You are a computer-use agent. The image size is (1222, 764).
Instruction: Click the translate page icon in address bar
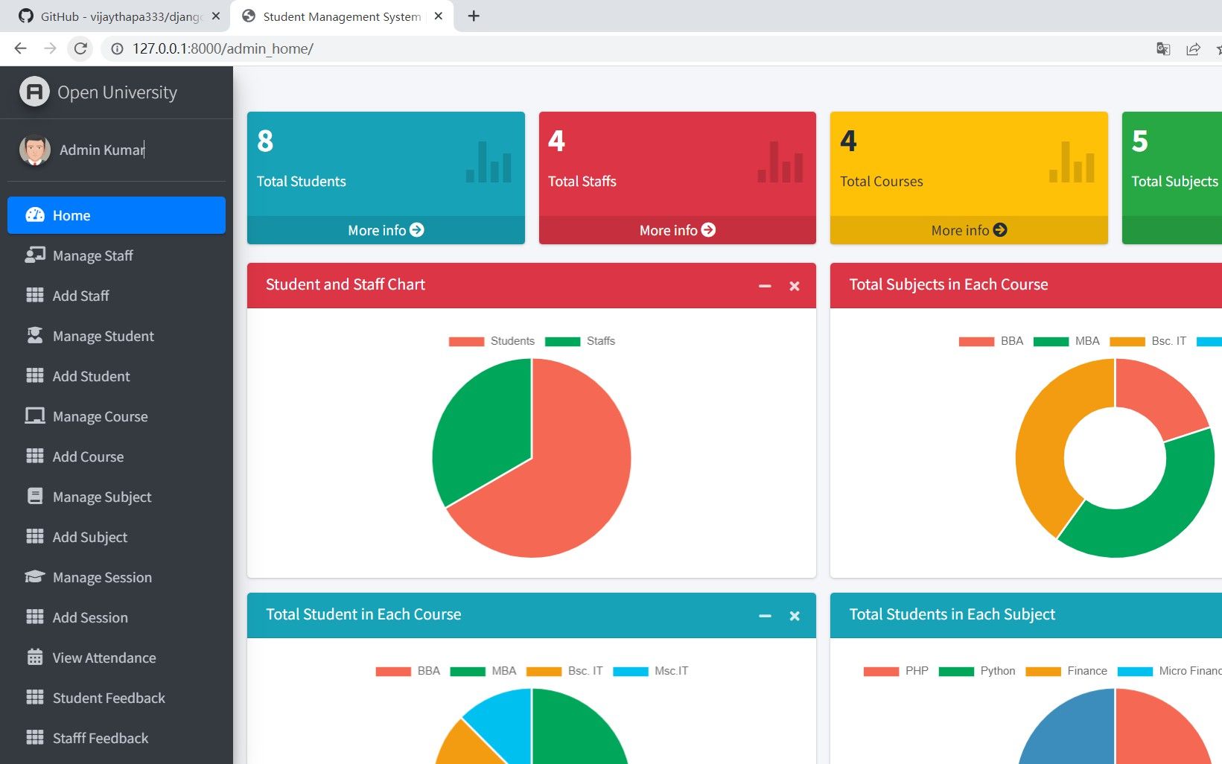pos(1163,48)
